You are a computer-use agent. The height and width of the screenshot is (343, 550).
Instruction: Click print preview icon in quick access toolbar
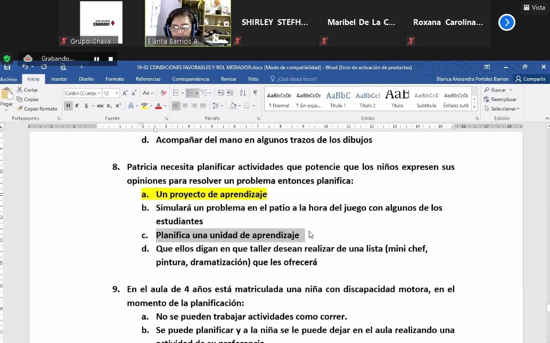tap(63, 67)
